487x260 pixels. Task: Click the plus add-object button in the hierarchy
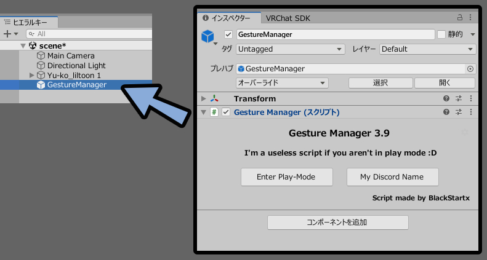(x=7, y=34)
